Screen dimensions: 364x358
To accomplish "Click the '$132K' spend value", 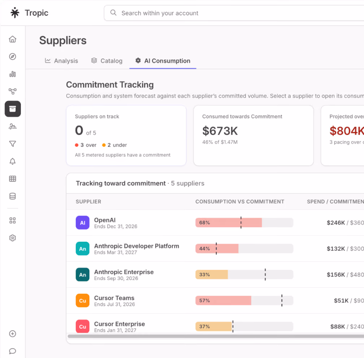I will click(x=336, y=249).
